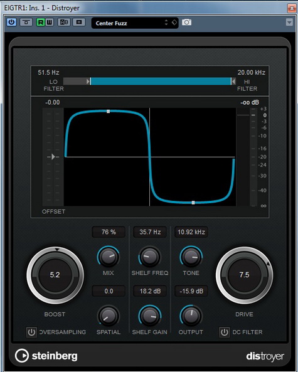Click the Shelf Freq knob
Image resolution: width=298 pixels, height=372 pixels.
pyautogui.click(x=150, y=257)
